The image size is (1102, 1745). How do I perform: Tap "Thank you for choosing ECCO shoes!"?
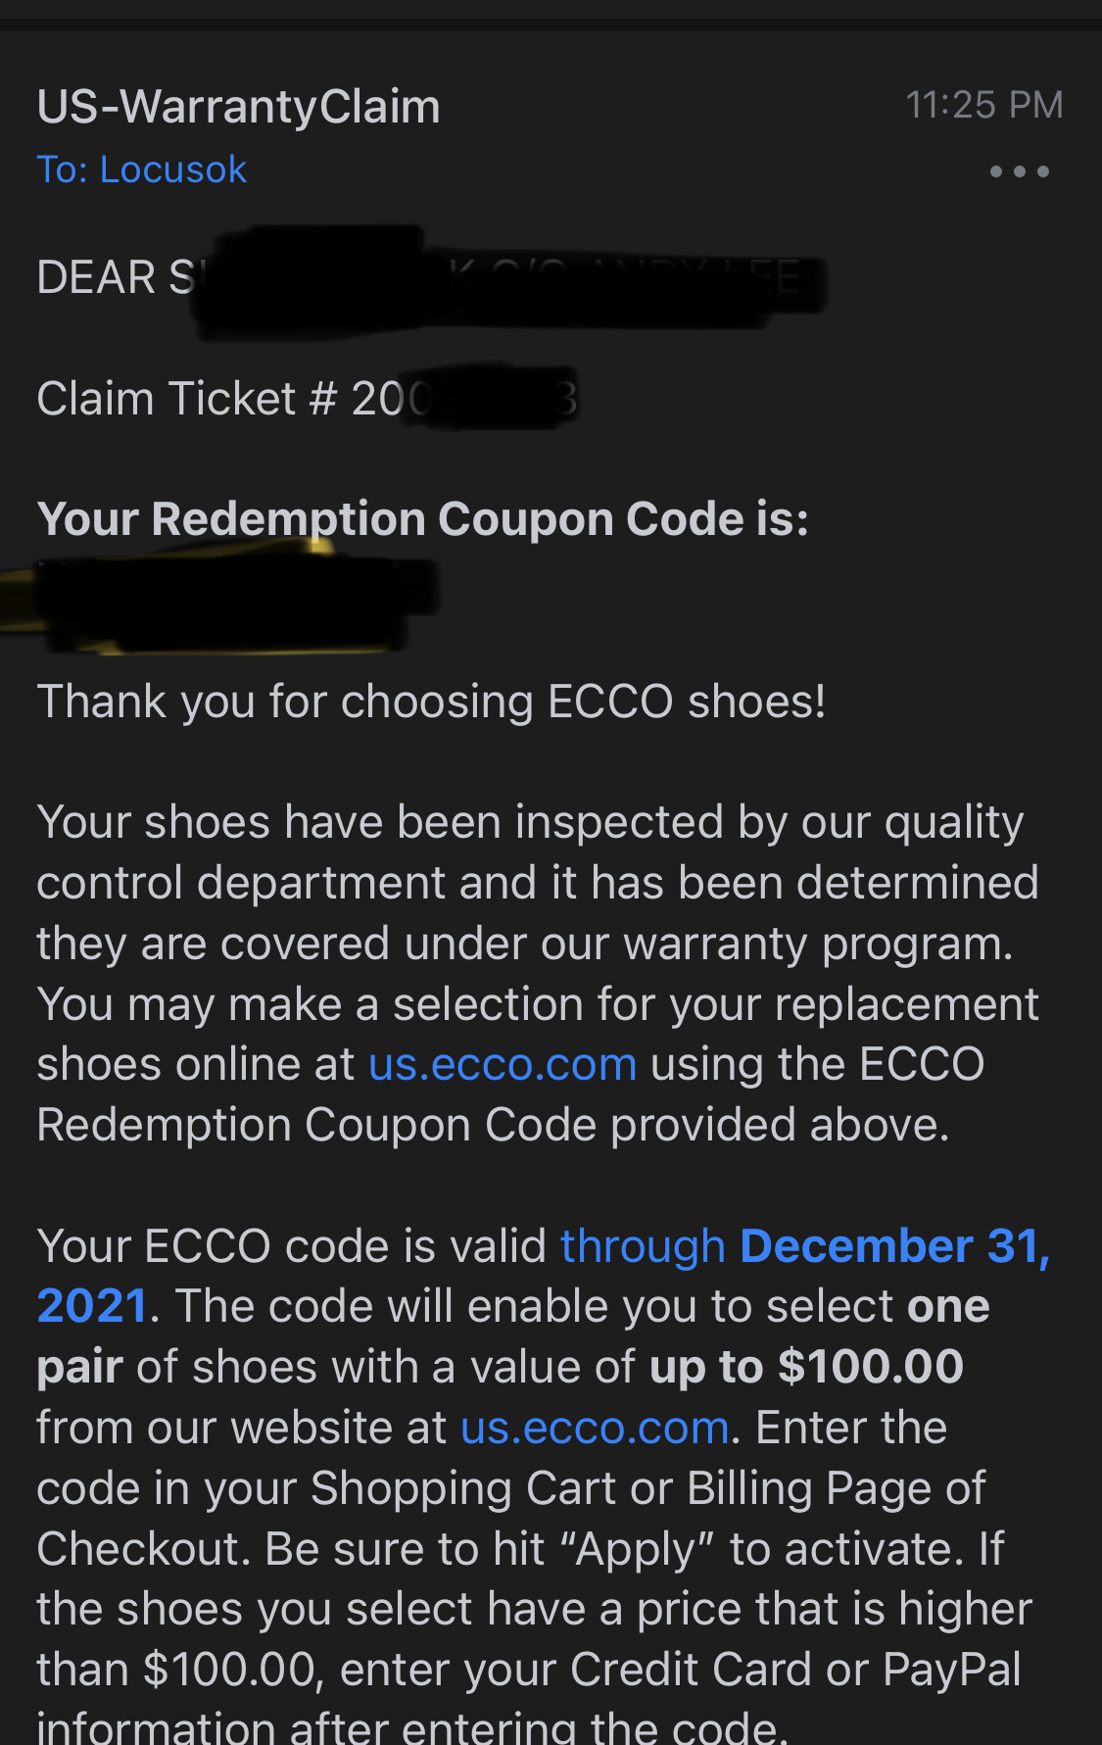click(x=431, y=702)
